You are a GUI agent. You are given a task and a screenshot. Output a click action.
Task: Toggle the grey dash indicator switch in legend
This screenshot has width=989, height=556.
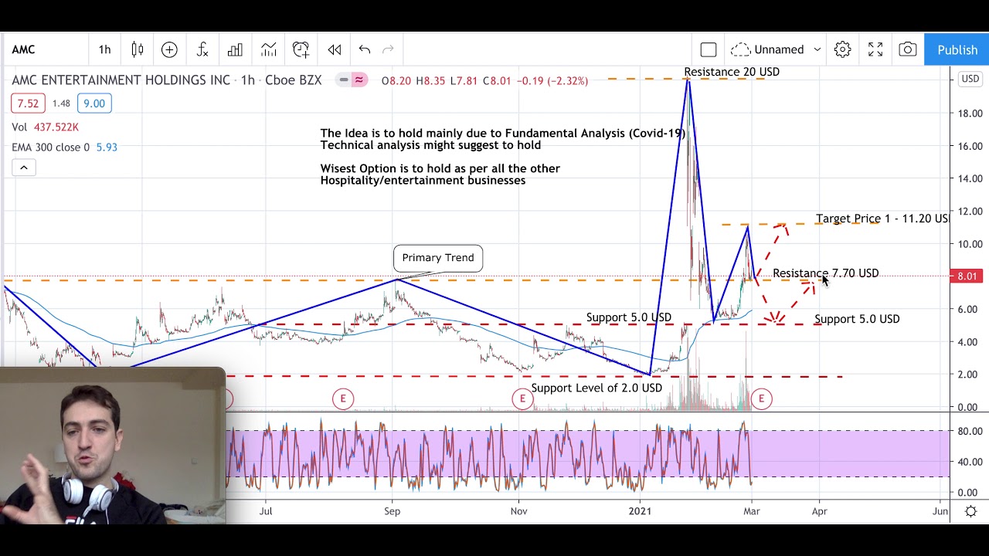pos(344,80)
